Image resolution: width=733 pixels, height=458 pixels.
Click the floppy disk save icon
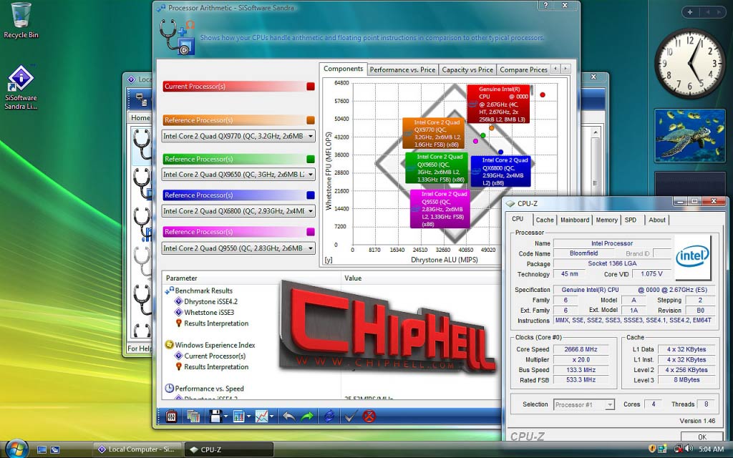click(x=215, y=416)
